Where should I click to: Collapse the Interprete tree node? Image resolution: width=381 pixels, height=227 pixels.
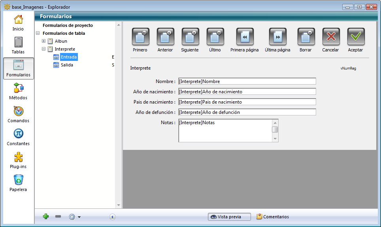pos(44,49)
